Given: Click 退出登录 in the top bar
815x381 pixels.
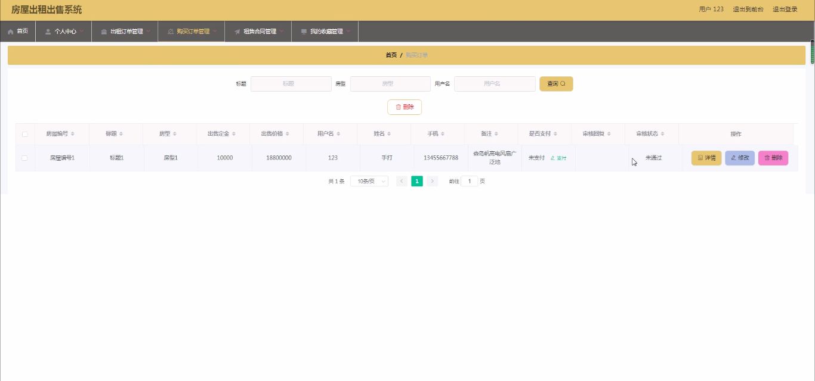Looking at the screenshot, I should 785,10.
